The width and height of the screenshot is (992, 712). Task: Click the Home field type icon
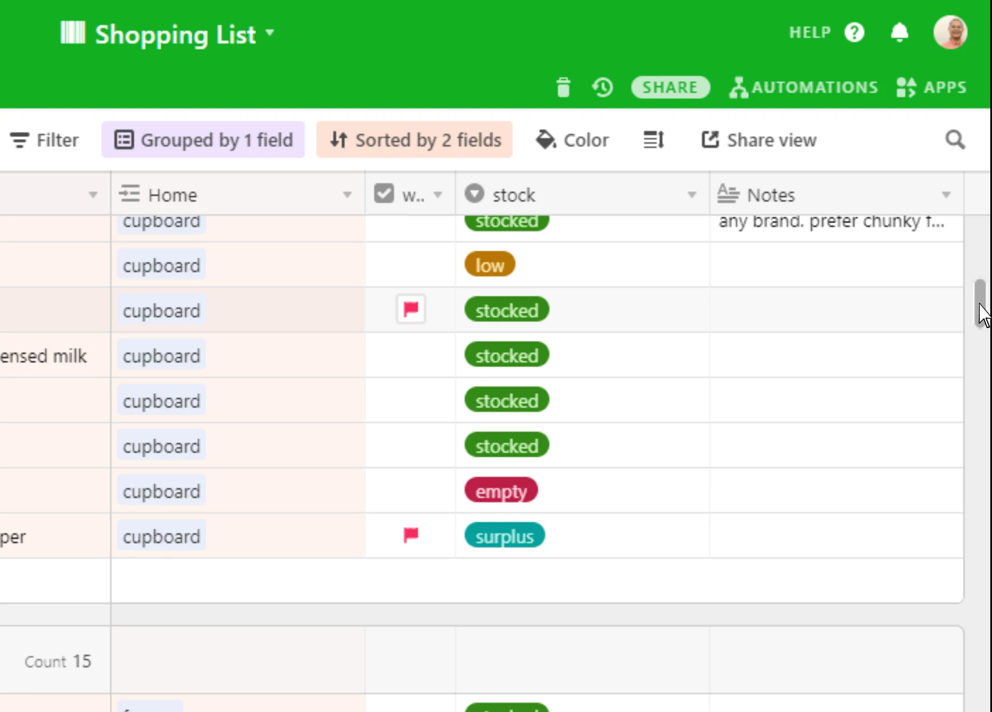[x=129, y=194]
